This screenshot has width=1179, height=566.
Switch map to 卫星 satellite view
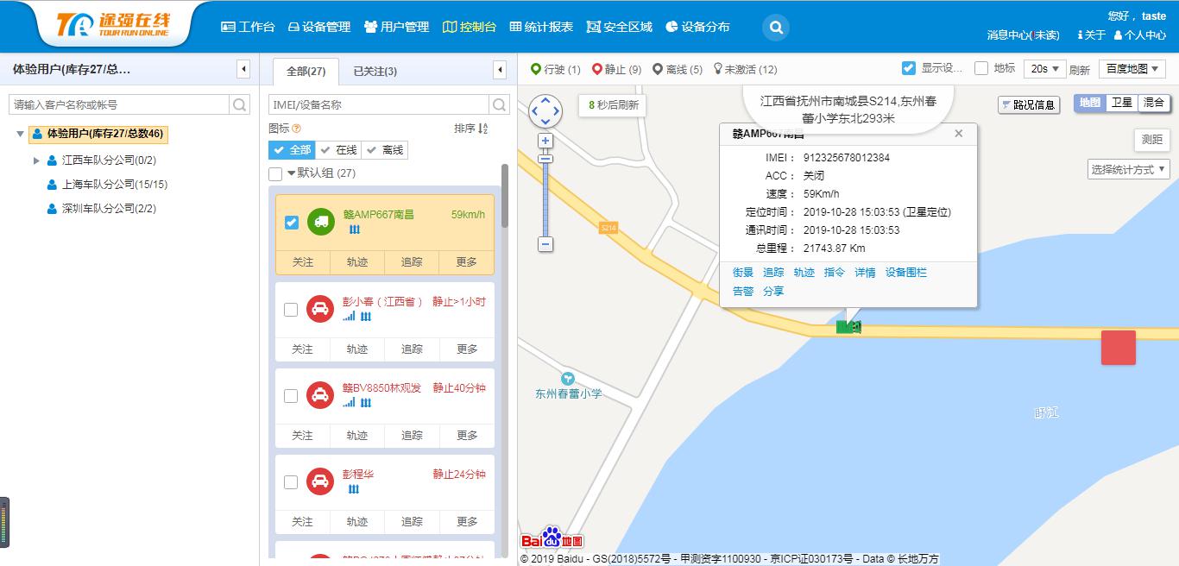[1122, 103]
